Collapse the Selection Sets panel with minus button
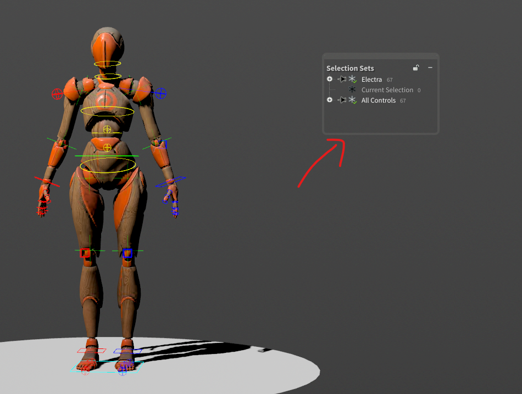Screen dimensions: 522x394 point(430,67)
